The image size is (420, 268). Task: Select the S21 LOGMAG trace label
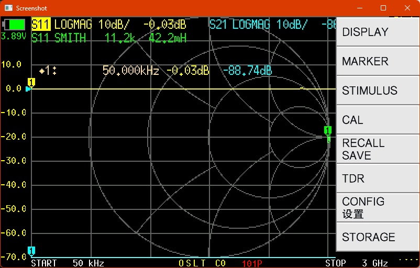(x=258, y=25)
